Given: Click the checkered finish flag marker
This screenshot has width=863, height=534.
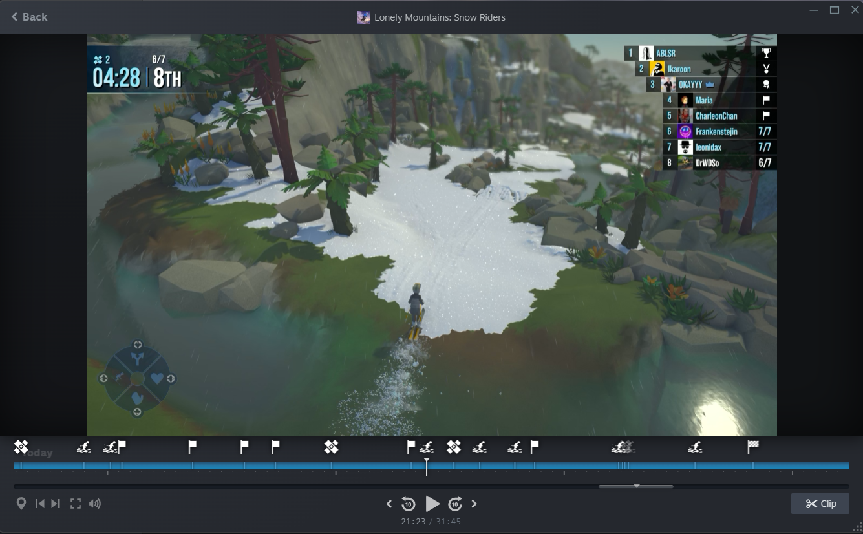Looking at the screenshot, I should [x=753, y=445].
